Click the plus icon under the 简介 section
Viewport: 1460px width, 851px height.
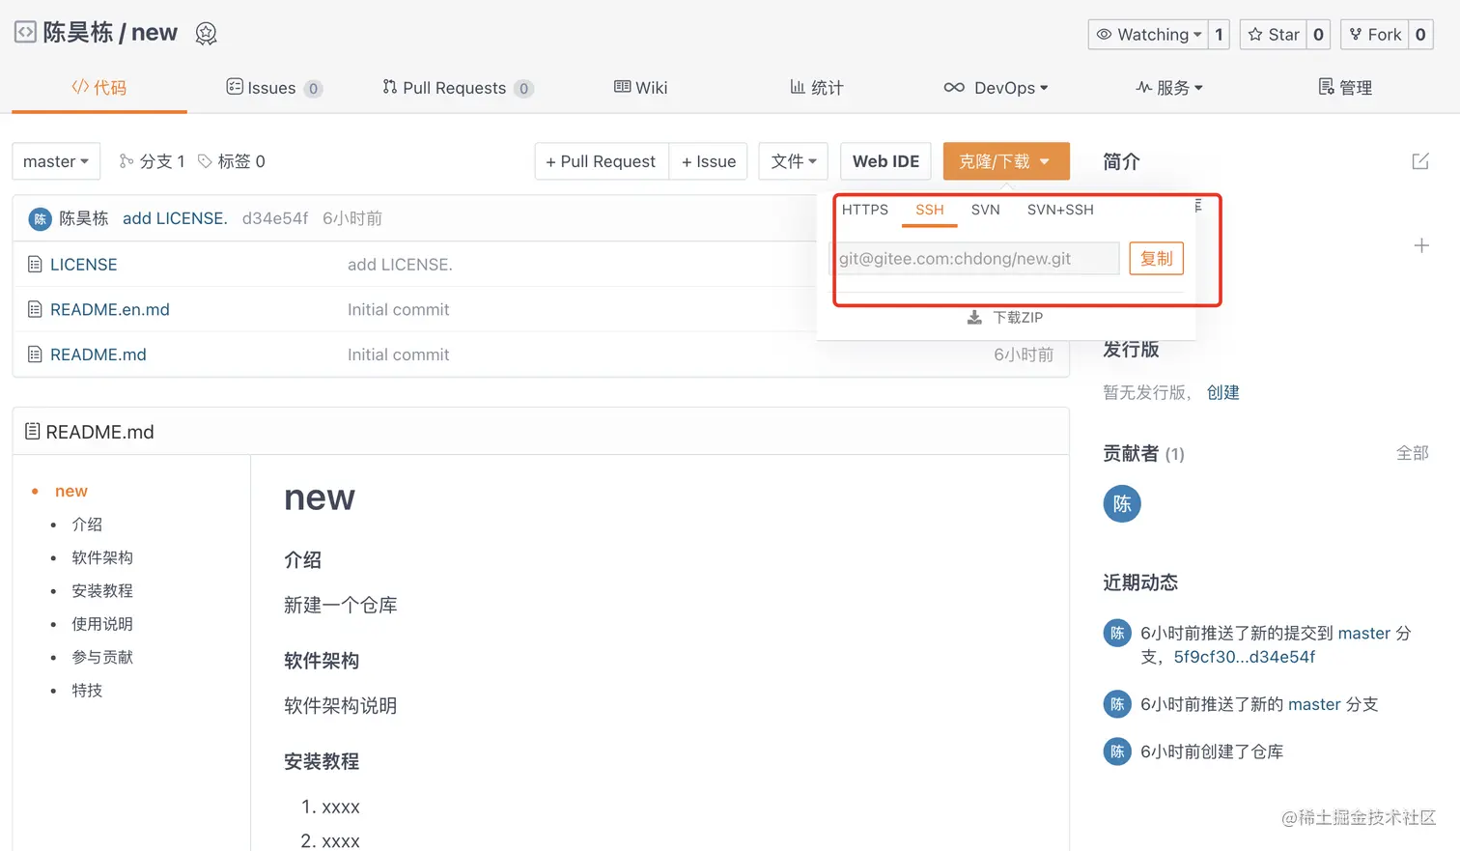(x=1421, y=245)
